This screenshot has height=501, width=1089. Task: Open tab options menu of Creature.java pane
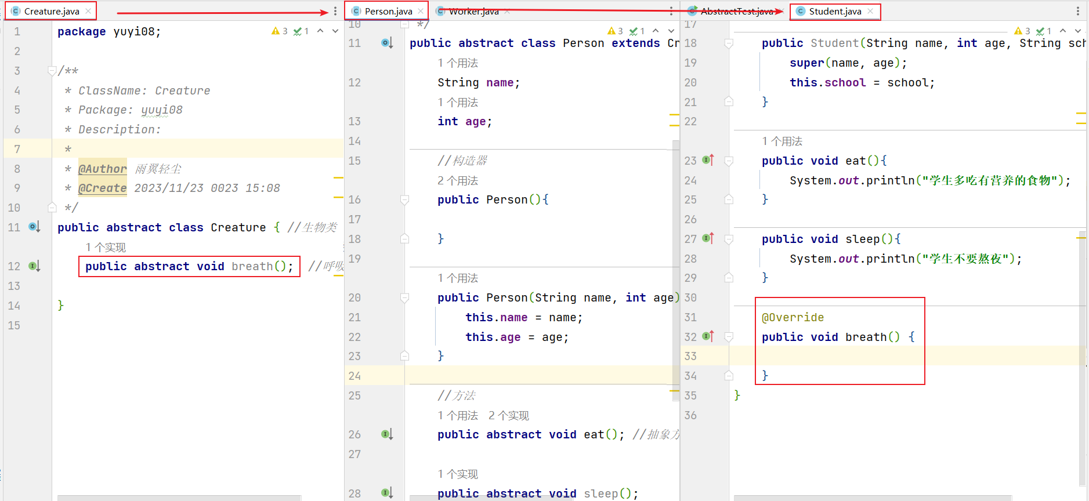click(335, 11)
